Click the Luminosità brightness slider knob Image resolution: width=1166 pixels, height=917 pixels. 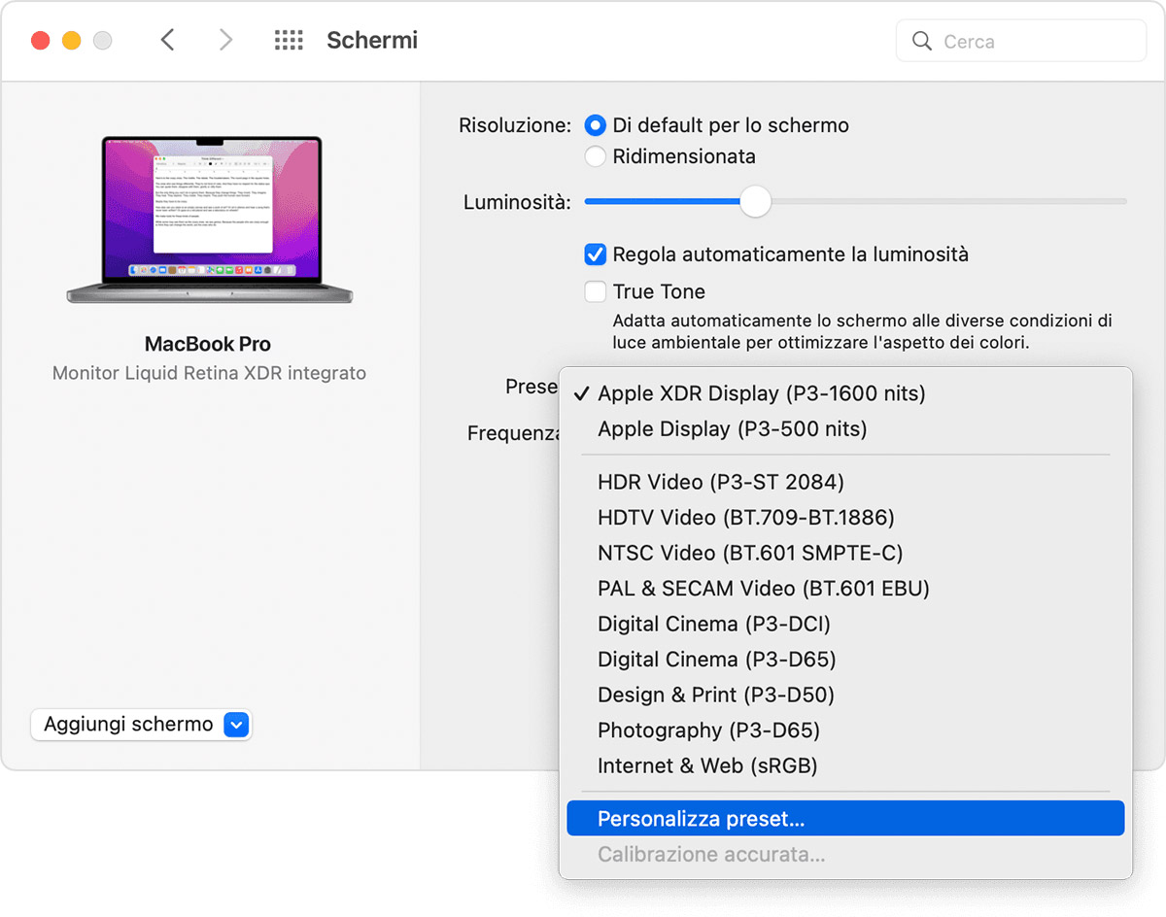click(x=755, y=202)
